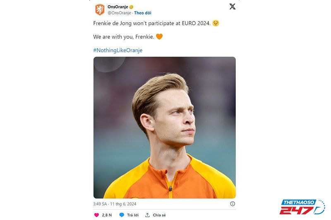The width and height of the screenshot is (331, 220).
Task: Click the pink heart like icon
Action: coord(96,215)
